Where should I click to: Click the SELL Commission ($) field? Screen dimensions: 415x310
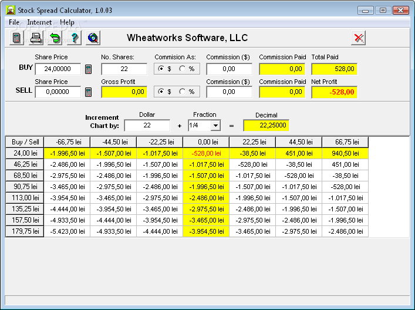[x=229, y=92]
